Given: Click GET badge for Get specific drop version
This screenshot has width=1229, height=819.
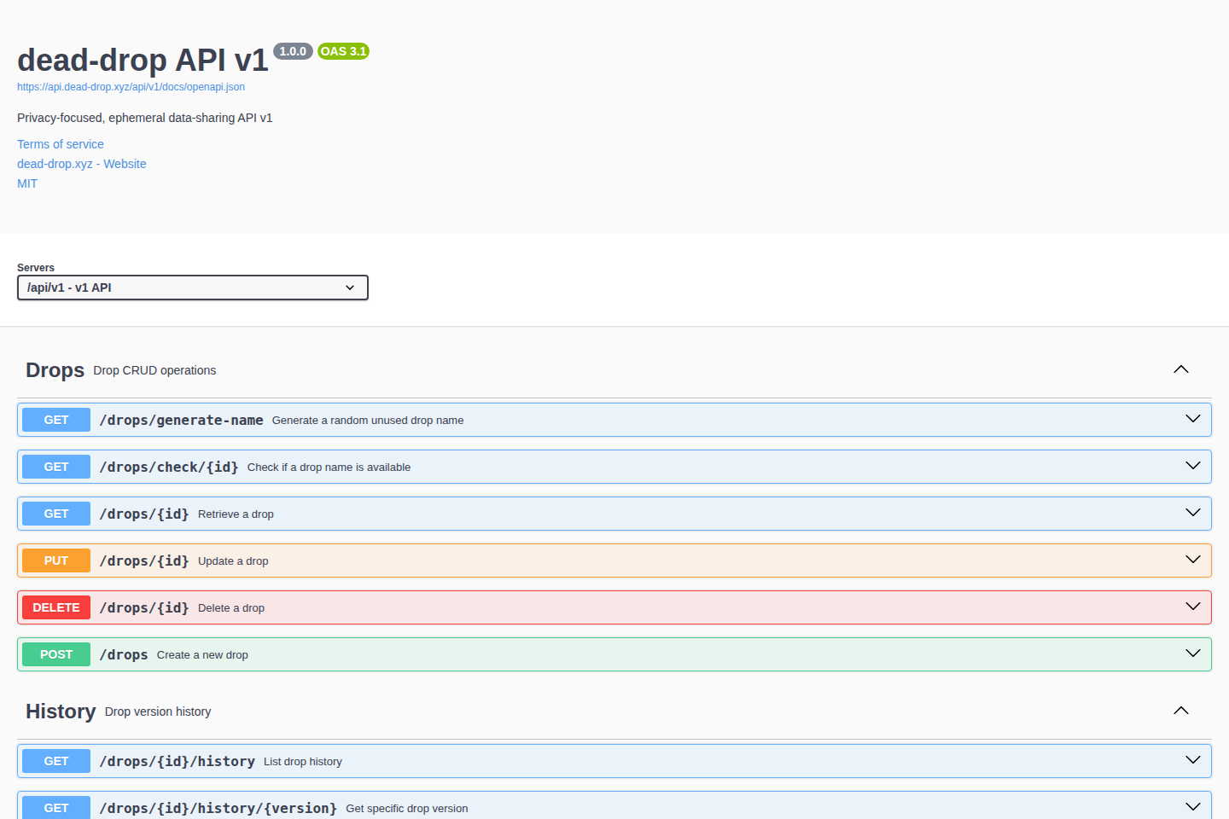Looking at the screenshot, I should [56, 807].
